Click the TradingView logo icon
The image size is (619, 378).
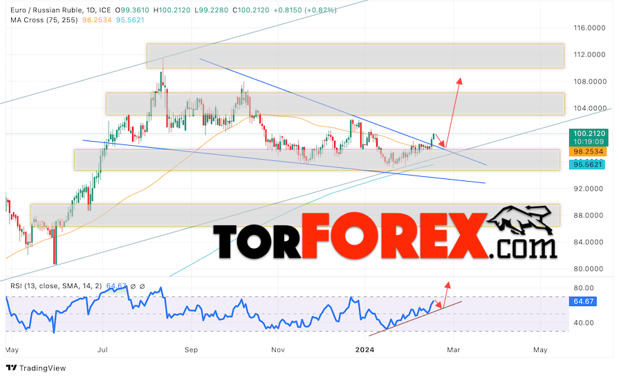click(12, 368)
